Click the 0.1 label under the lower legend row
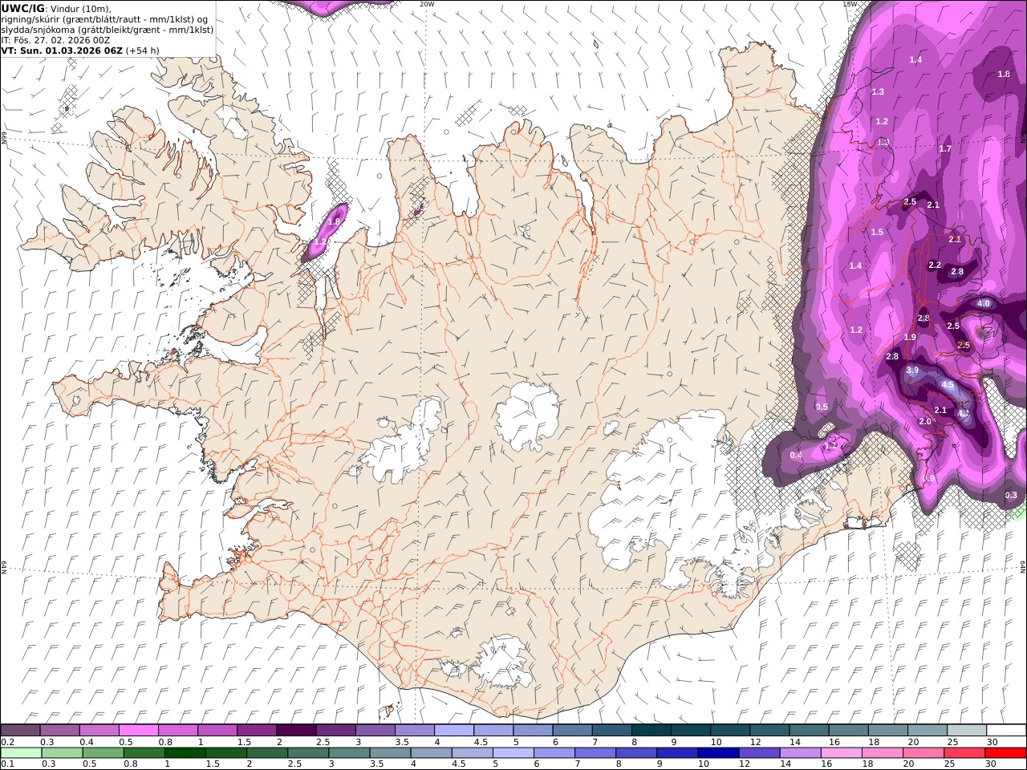 6,764
